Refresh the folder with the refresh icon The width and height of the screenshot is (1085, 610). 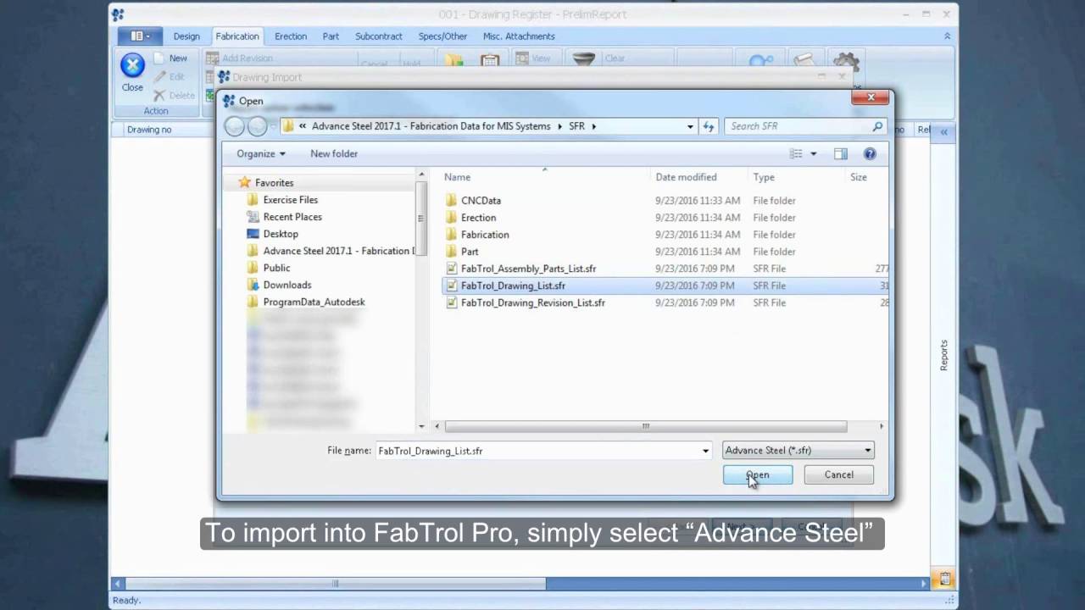(709, 125)
